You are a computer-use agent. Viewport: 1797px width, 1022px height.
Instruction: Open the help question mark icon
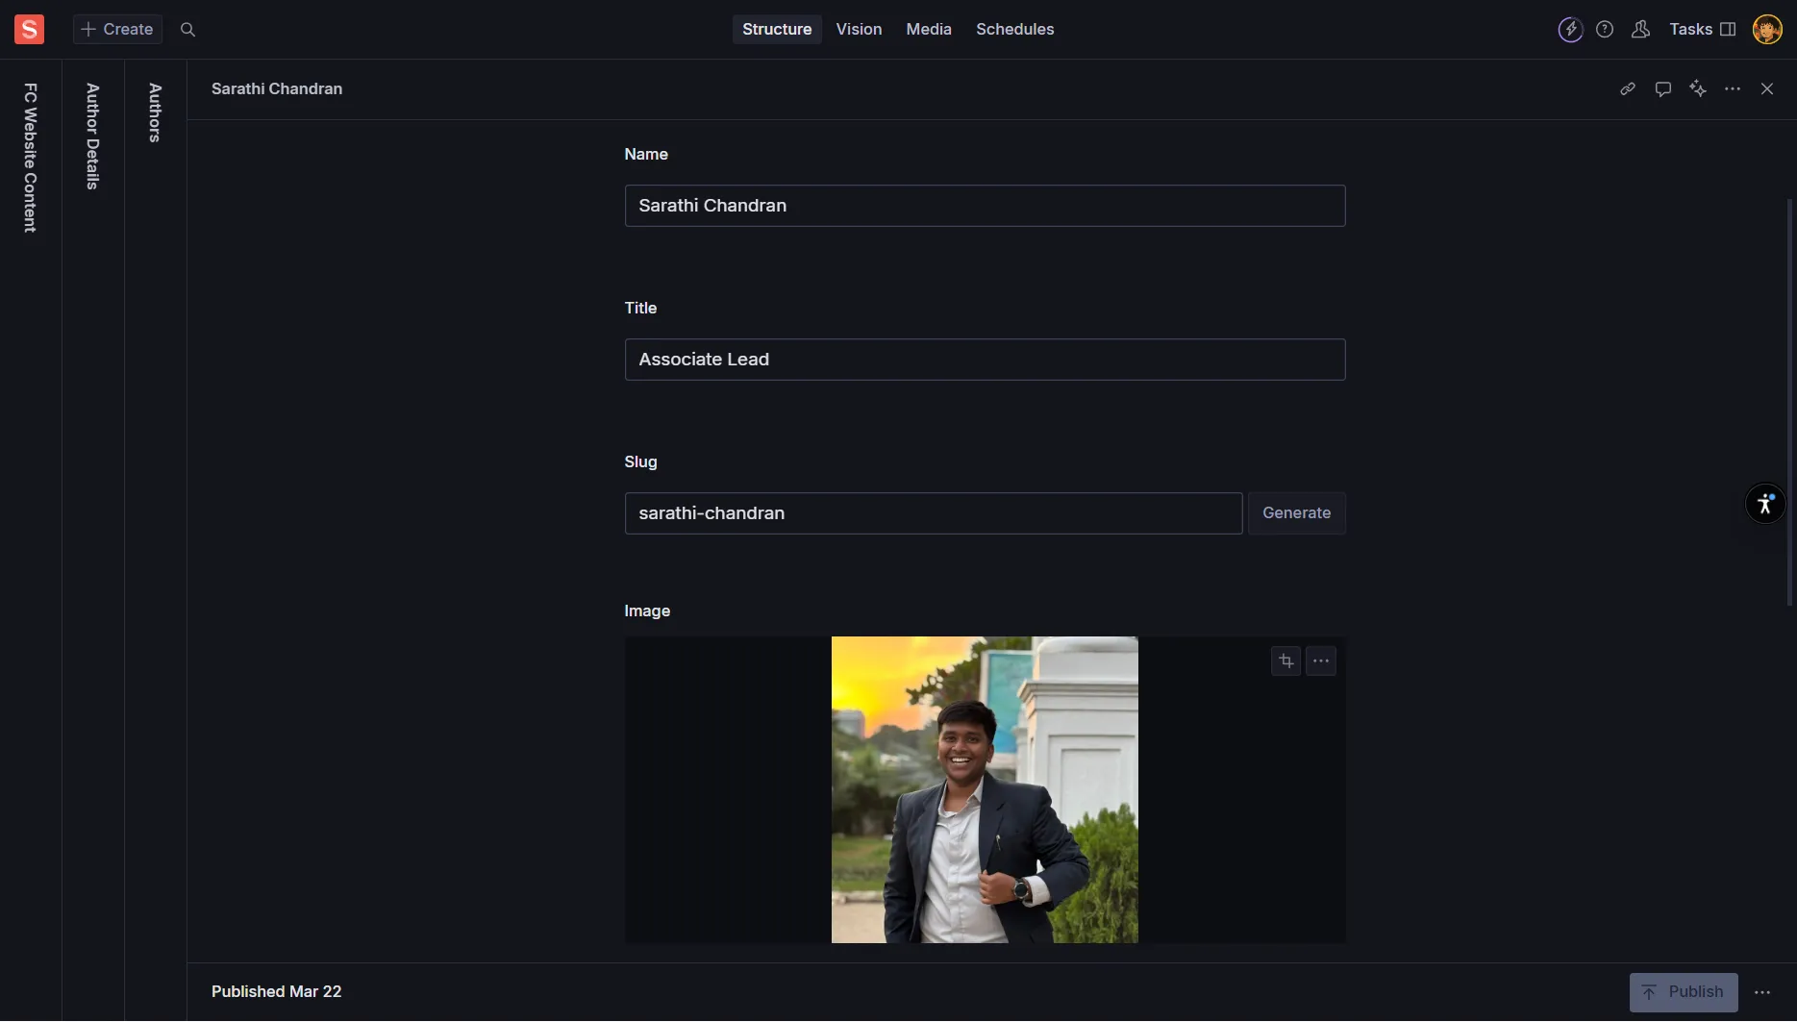pyautogui.click(x=1605, y=30)
